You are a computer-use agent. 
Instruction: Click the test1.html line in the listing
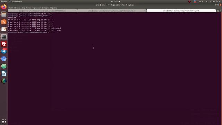(34, 30)
